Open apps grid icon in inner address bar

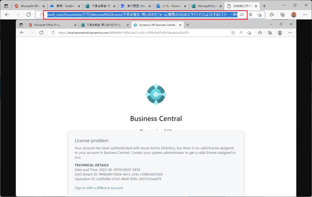[x=233, y=33]
